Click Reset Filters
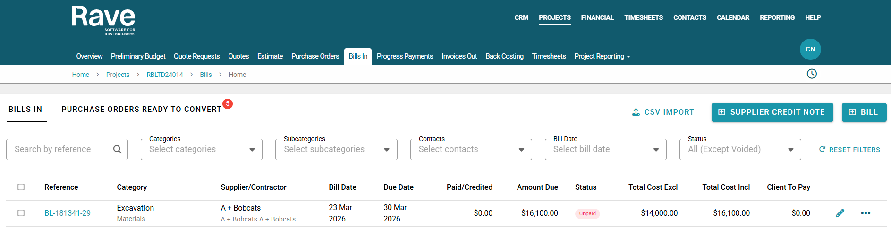This screenshot has height=229, width=891. click(x=849, y=149)
